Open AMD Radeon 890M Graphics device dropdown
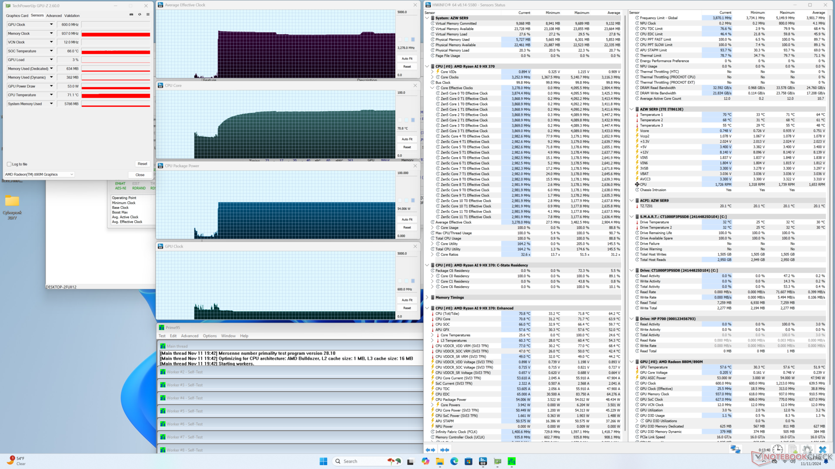 point(72,175)
